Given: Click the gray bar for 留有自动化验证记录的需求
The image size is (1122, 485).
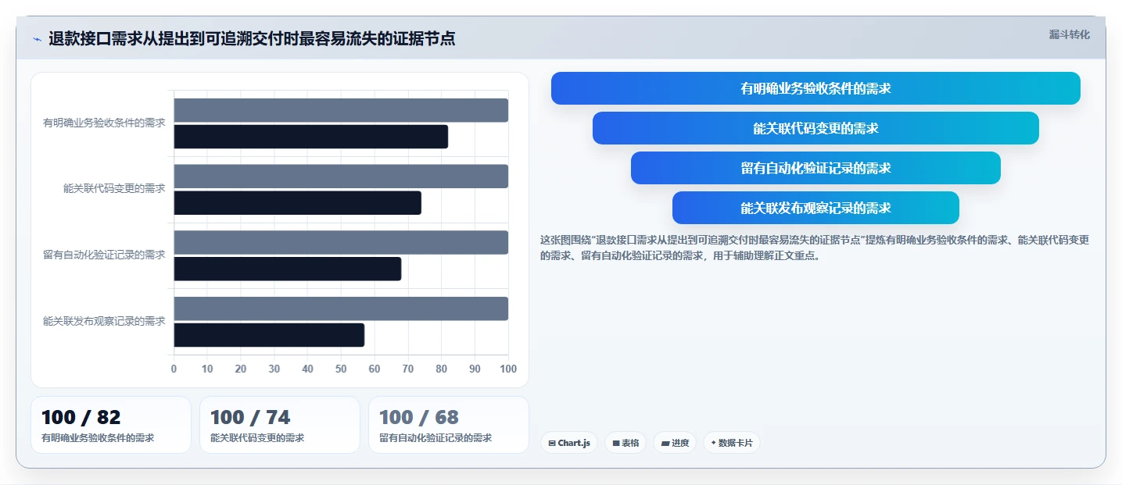Looking at the screenshot, I should (x=341, y=242).
